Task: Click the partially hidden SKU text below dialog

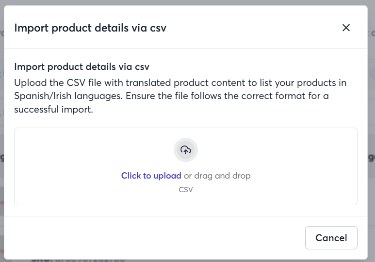Action: [78, 260]
